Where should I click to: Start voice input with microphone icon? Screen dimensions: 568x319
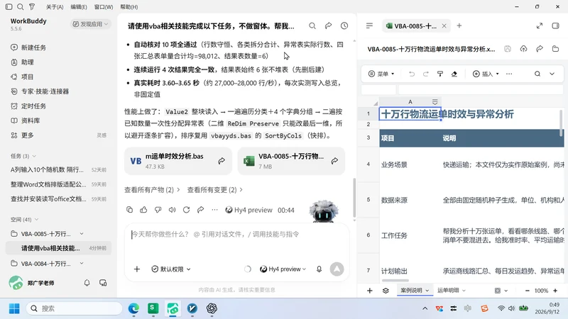click(x=319, y=269)
